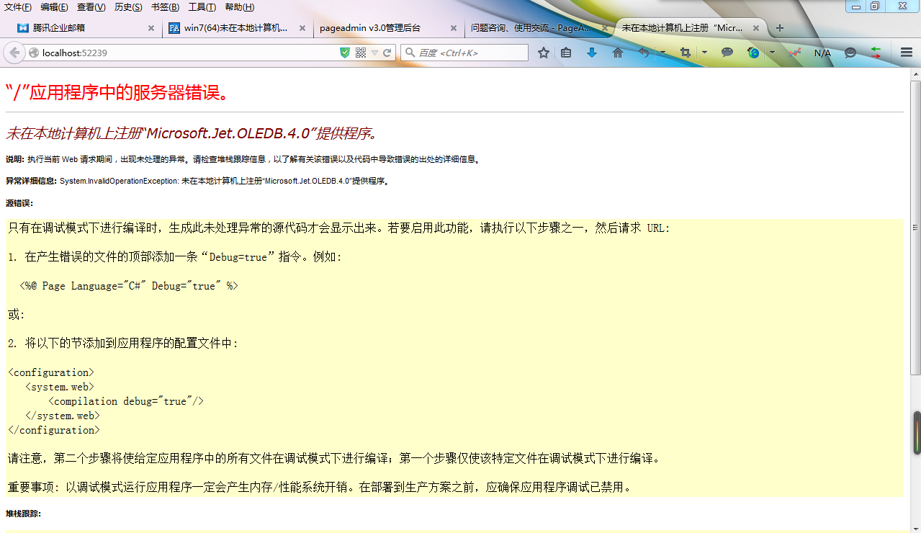This screenshot has width=921, height=533.
Task: Open the hamburger menu button
Action: (907, 53)
